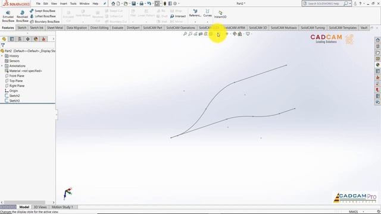Screen dimensions: 381x214
Task: Save the part with the floppy disk icon
Action: [x=133, y=4]
